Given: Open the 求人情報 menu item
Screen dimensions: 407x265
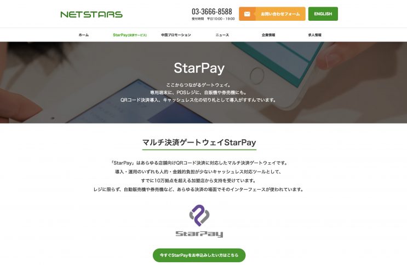Looking at the screenshot, I should click(x=314, y=35).
